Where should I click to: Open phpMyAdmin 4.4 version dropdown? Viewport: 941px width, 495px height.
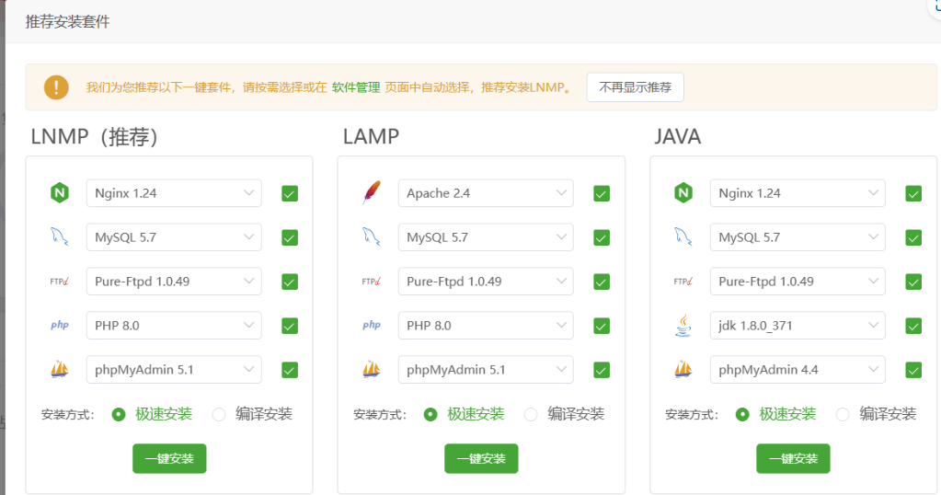(x=798, y=369)
